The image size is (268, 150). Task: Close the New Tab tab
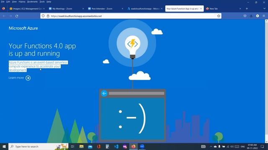tap(240, 9)
